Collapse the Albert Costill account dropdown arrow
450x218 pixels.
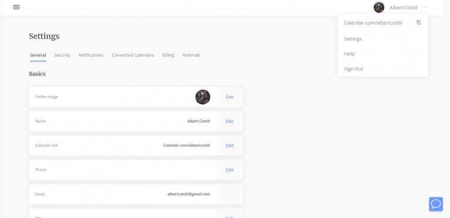point(425,8)
